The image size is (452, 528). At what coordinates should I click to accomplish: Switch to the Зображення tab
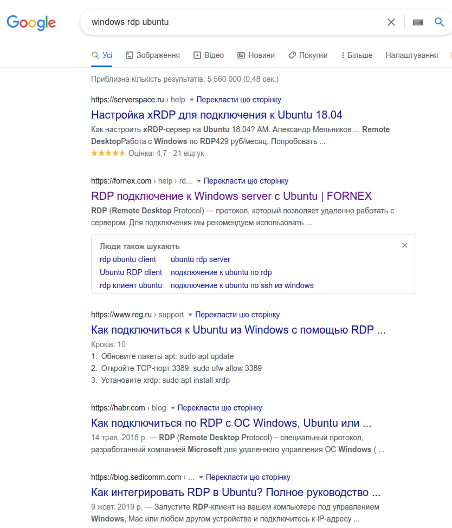point(153,55)
